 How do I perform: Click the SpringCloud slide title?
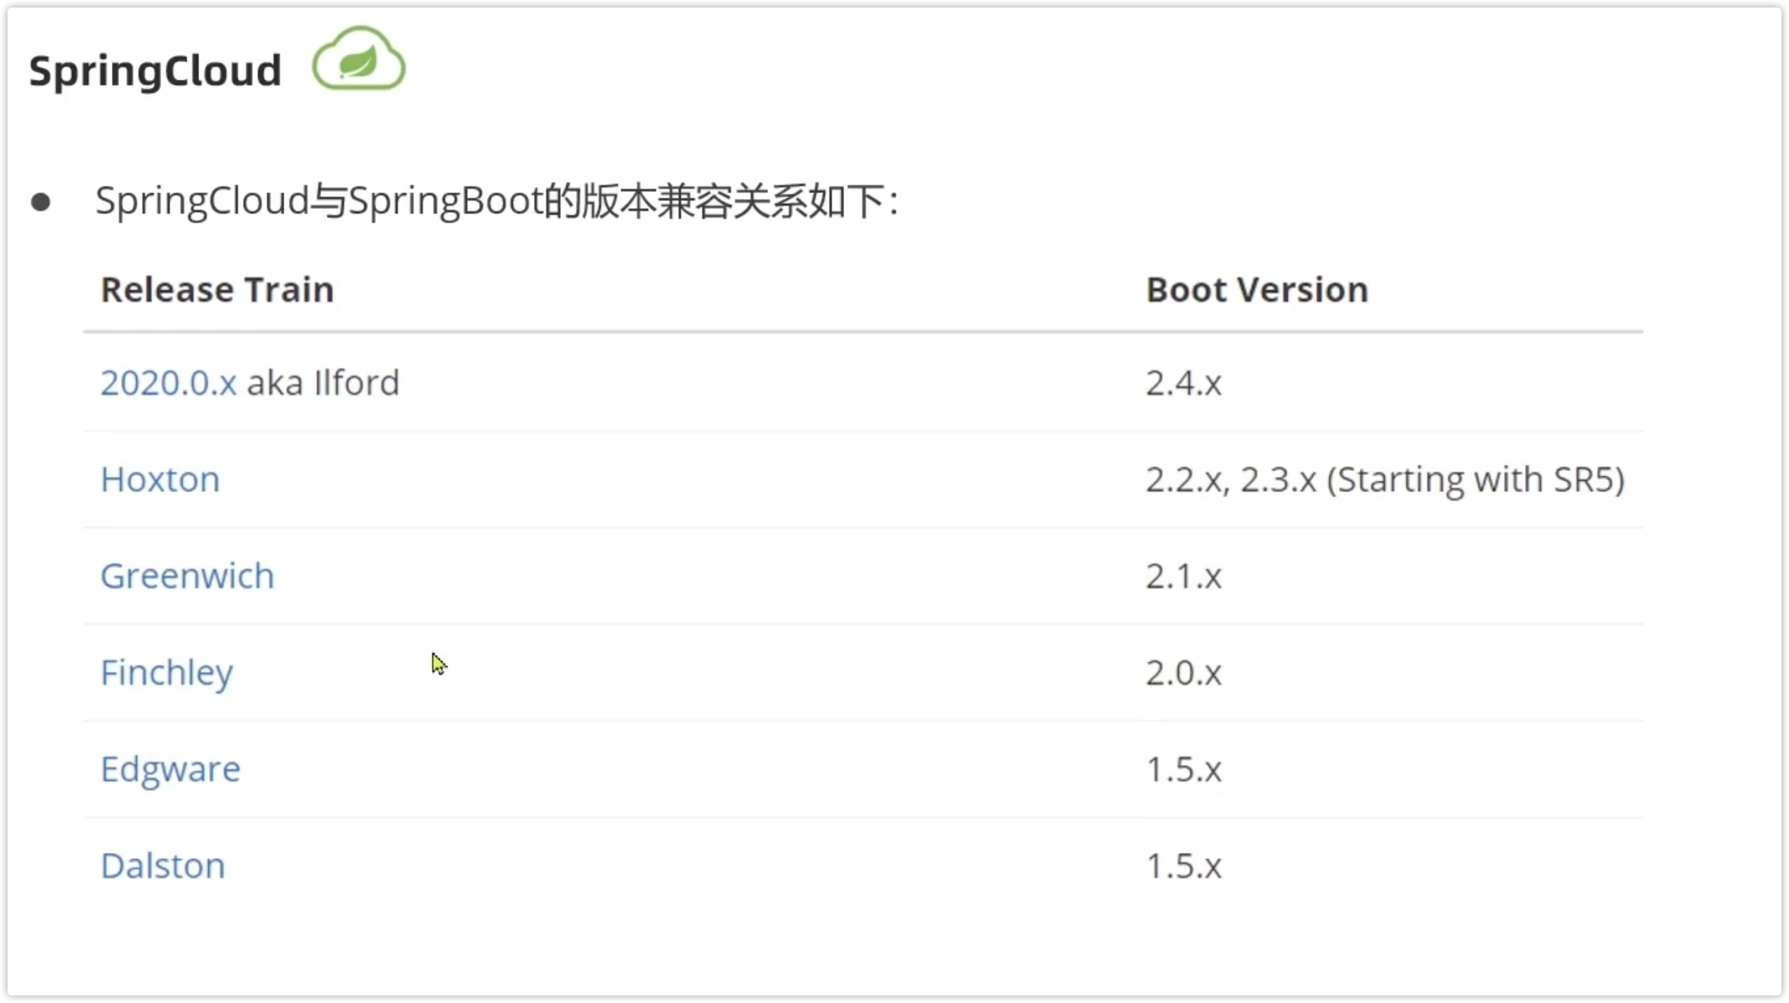(x=156, y=72)
